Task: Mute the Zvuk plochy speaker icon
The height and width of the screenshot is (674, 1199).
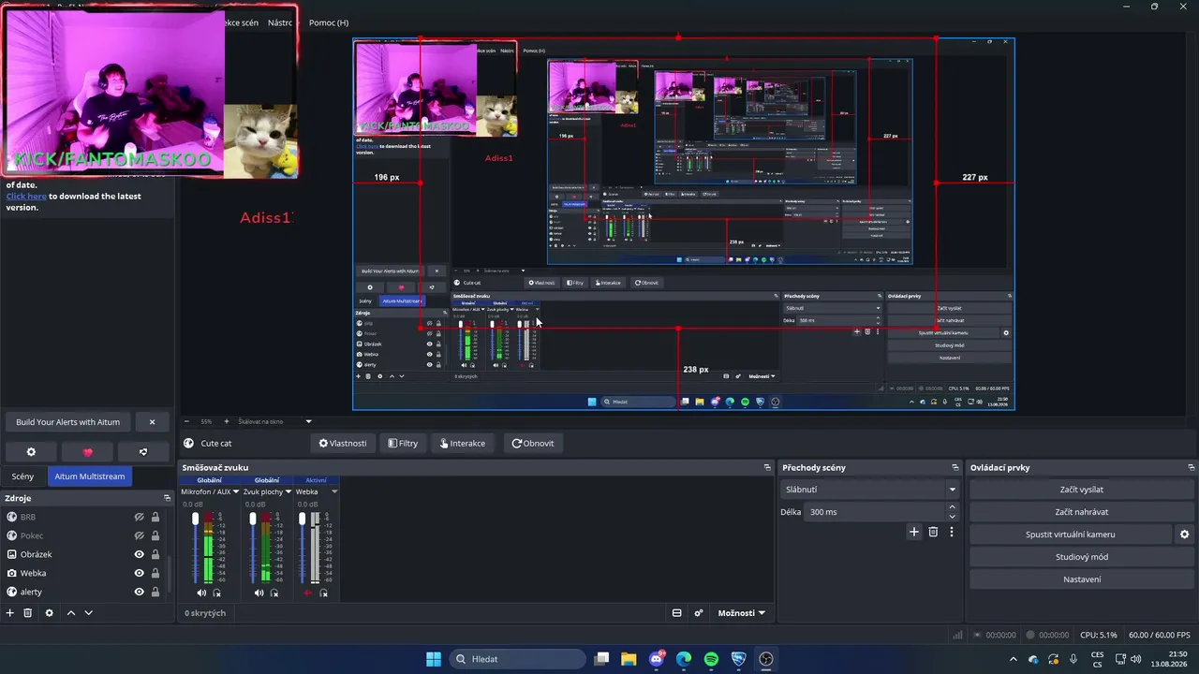Action: [259, 593]
